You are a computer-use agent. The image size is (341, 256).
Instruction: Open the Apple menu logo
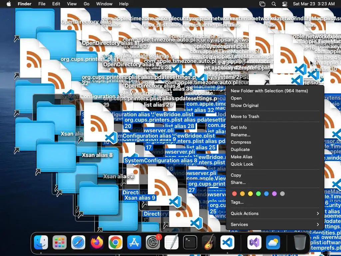click(9, 4)
